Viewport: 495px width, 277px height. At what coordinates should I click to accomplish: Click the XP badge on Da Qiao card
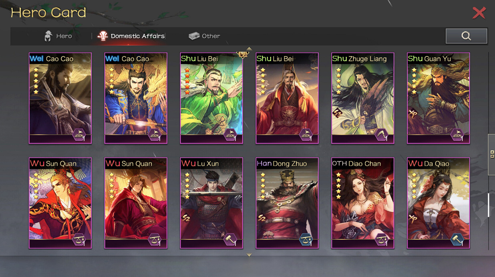coord(412,218)
